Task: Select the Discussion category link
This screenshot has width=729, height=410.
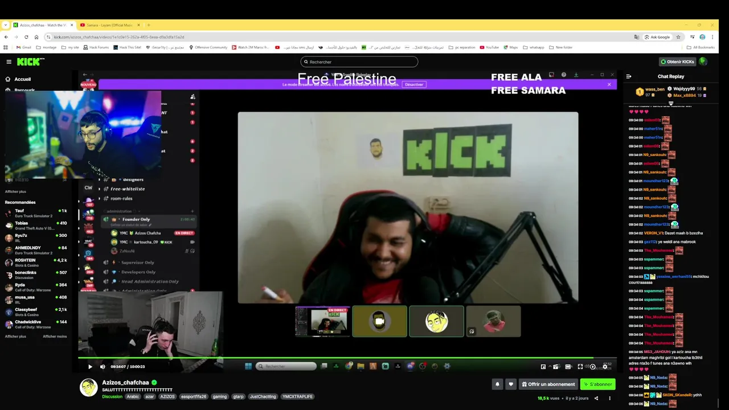Action: [112, 396]
